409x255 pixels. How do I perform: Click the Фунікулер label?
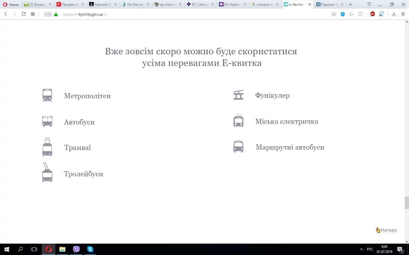(272, 96)
